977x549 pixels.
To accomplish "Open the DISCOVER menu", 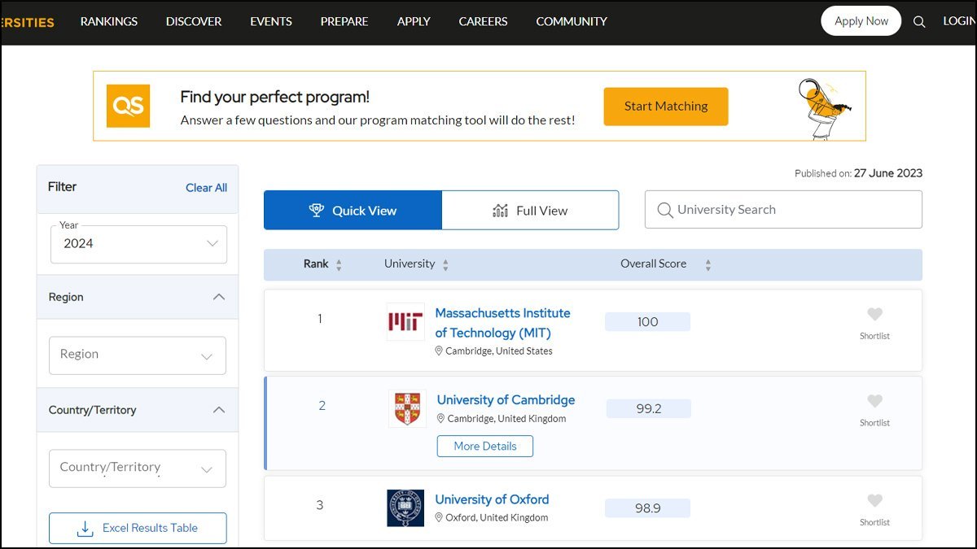I will [x=194, y=22].
